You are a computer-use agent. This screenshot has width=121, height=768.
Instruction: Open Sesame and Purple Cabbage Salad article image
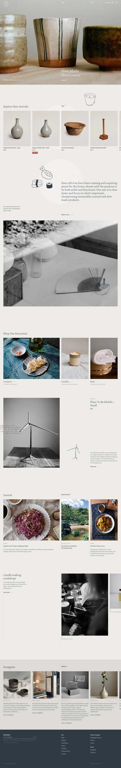pos(31,520)
